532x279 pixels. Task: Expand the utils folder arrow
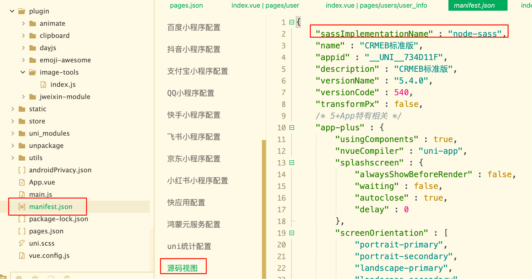(12, 158)
